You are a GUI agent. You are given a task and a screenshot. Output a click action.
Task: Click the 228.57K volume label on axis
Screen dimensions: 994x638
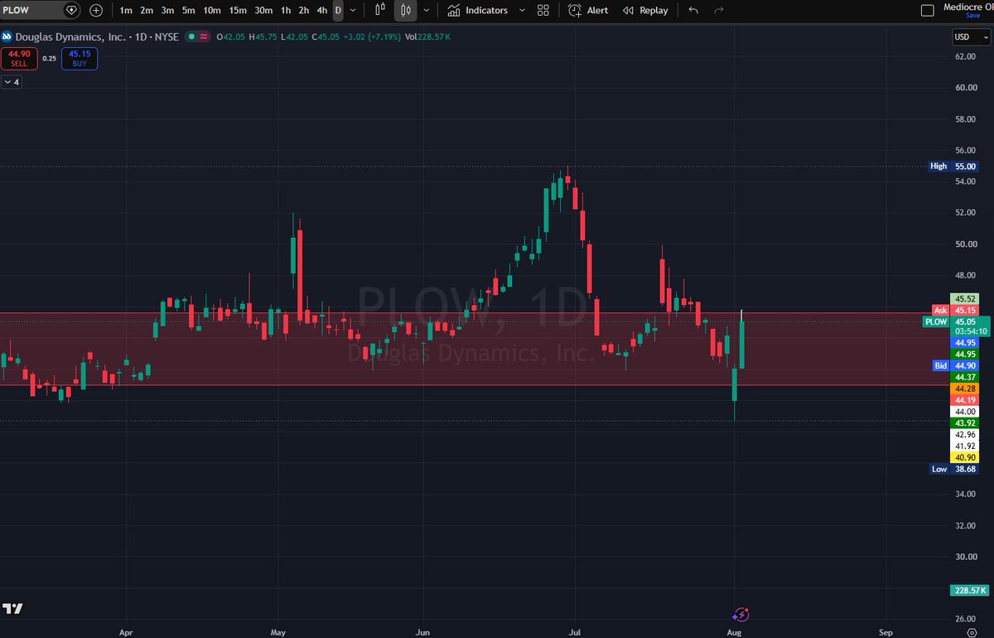pos(968,590)
